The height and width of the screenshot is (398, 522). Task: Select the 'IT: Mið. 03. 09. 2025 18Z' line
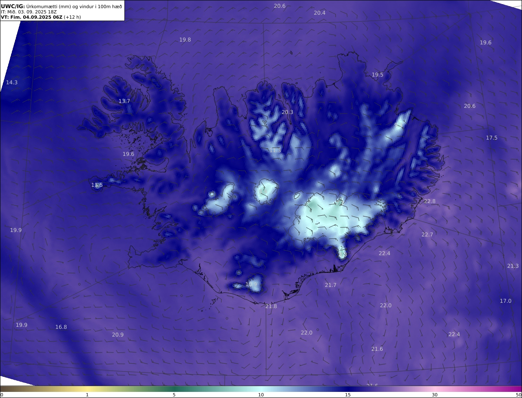[29, 12]
